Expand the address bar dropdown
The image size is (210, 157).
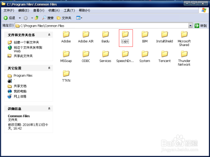pyautogui.click(x=190, y=26)
